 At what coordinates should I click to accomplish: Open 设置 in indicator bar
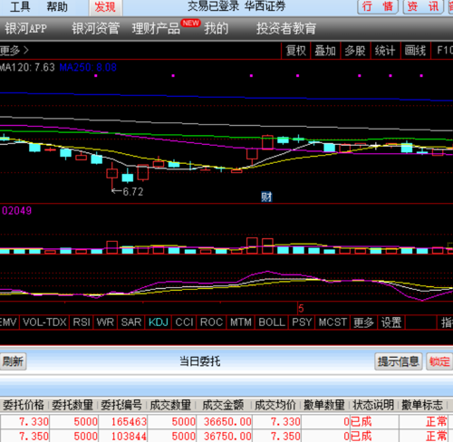[x=391, y=322]
